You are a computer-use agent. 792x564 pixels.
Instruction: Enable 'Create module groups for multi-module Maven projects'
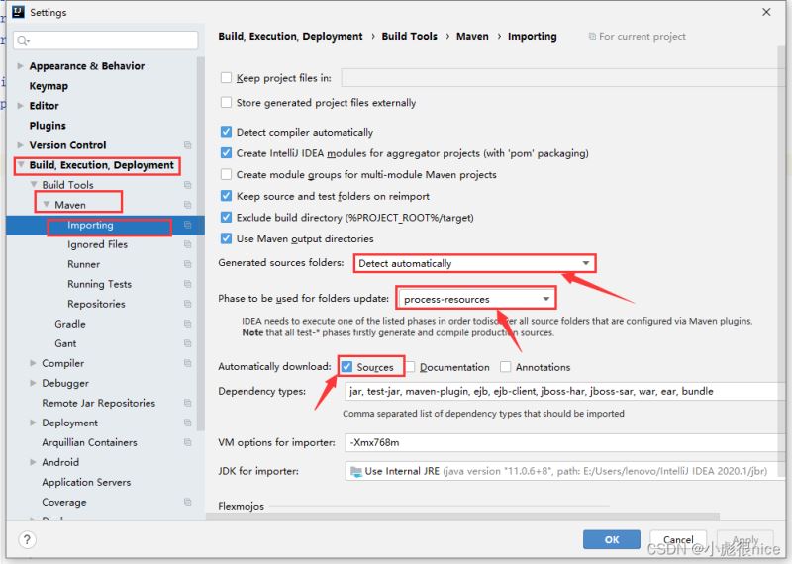coord(226,175)
